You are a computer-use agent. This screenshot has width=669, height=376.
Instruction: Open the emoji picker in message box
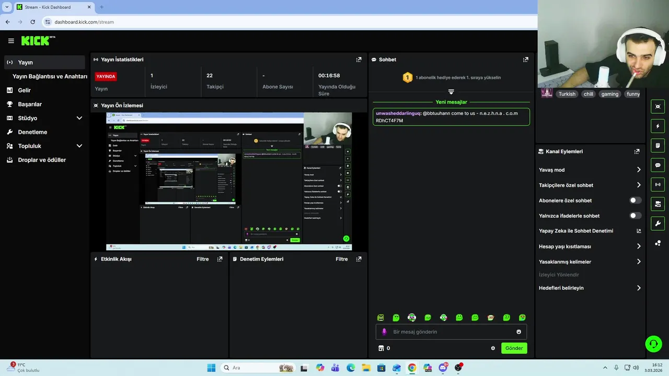[x=518, y=332]
